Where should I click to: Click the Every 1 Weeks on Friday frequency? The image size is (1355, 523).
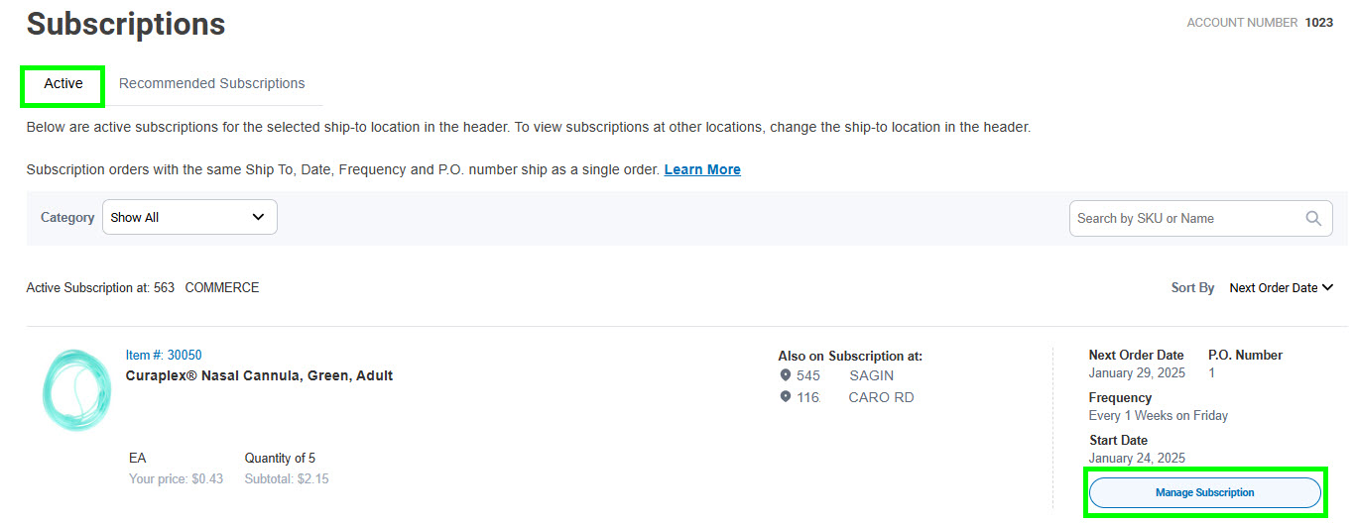(1158, 416)
